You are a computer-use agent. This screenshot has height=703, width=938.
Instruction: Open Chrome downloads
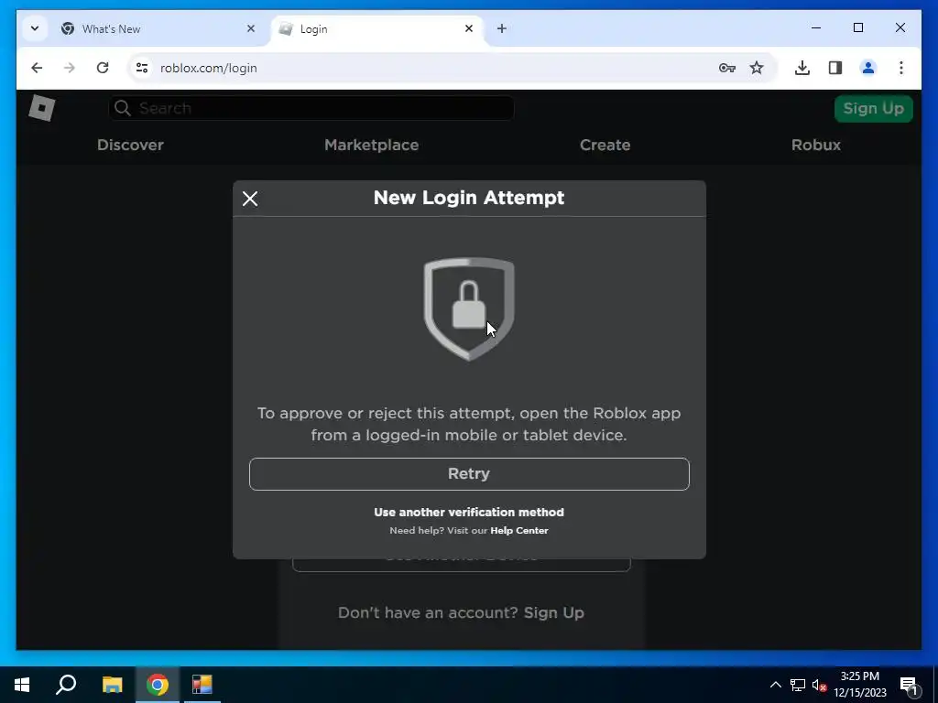(x=802, y=68)
